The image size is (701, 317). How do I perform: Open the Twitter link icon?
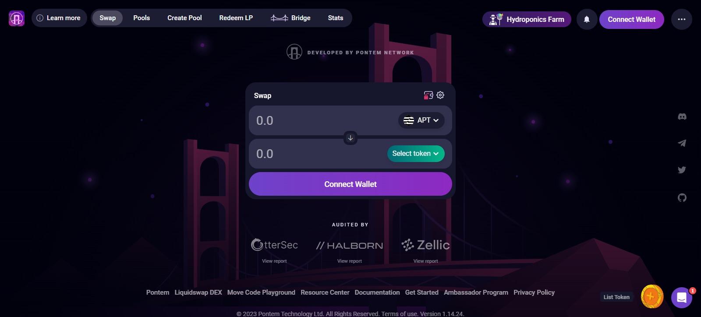click(x=682, y=170)
